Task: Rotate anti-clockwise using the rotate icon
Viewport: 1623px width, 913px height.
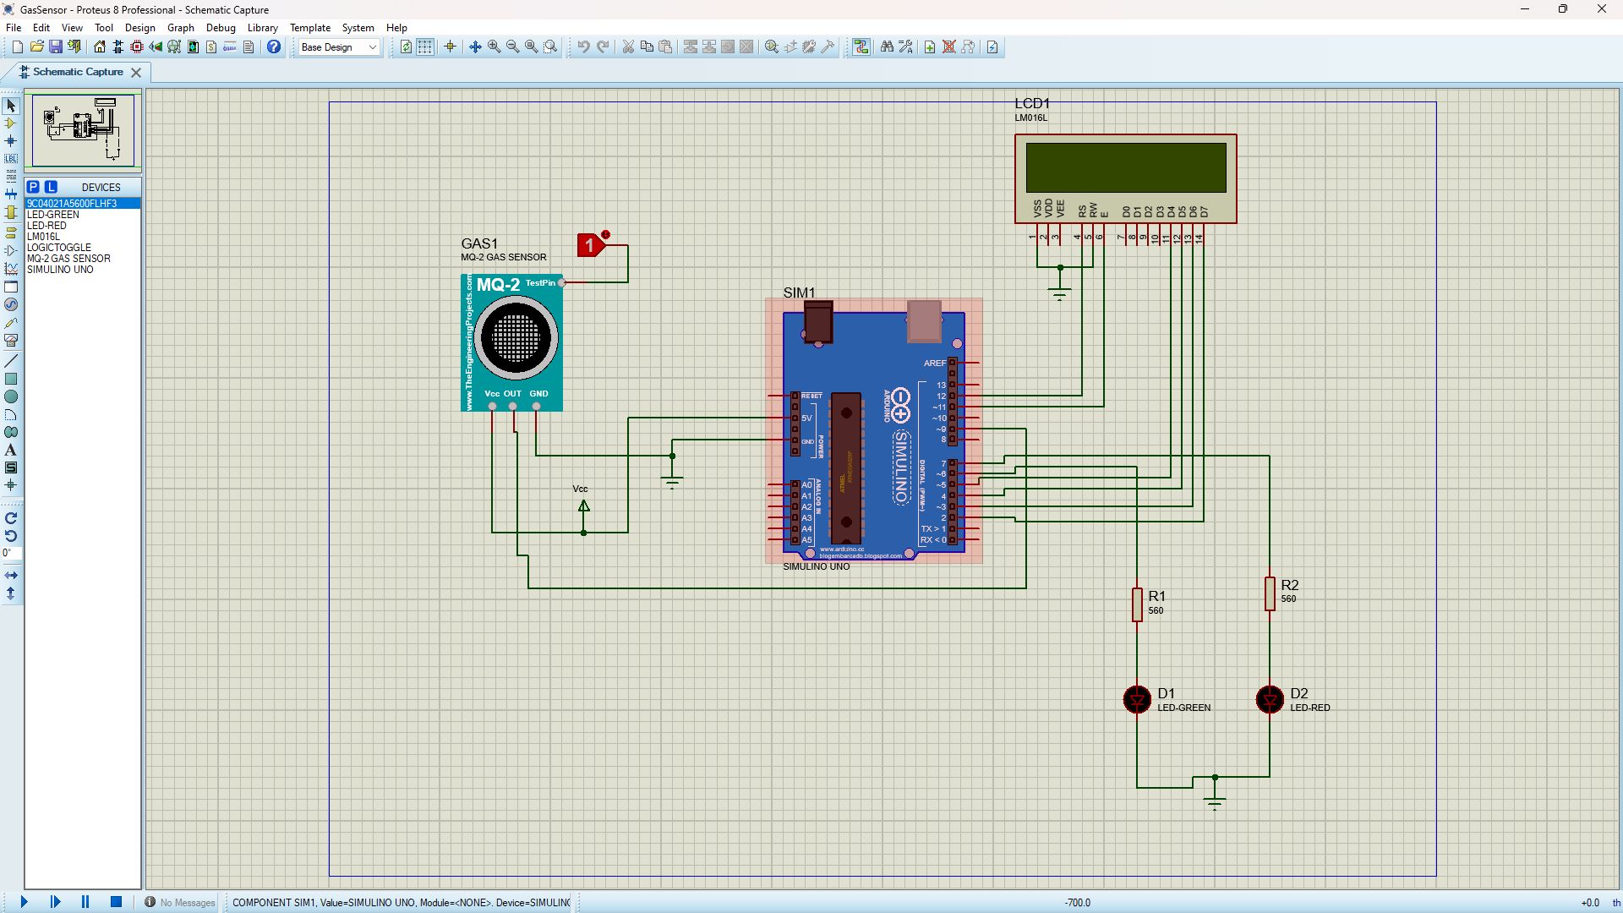Action: point(11,536)
